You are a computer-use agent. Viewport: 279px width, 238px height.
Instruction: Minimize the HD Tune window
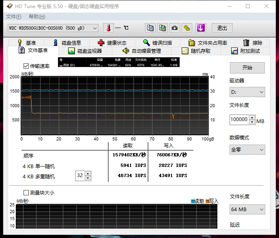pyautogui.click(x=230, y=6)
